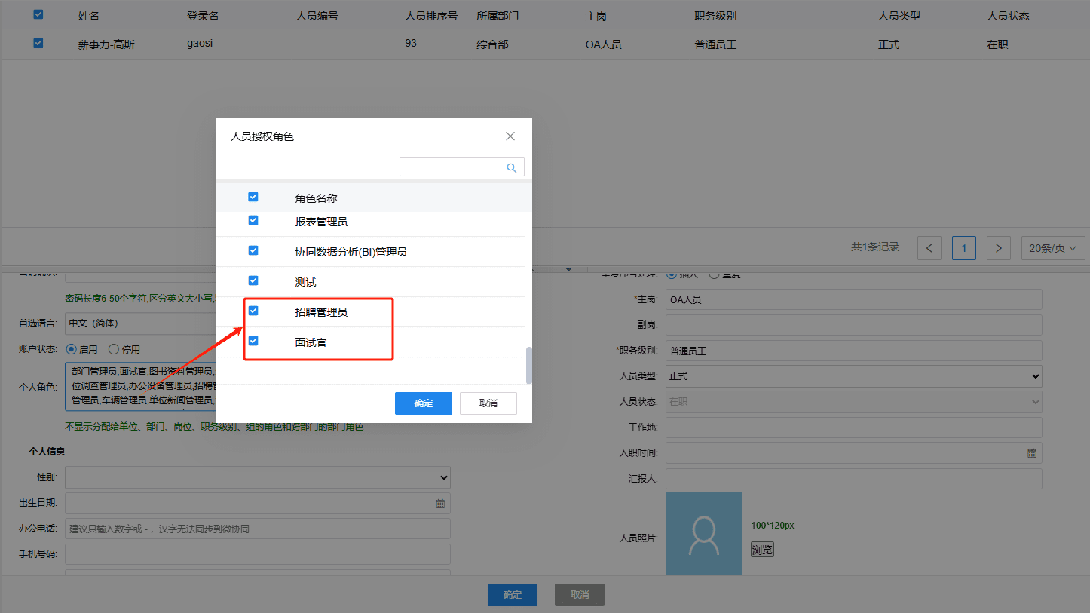
Task: Click 个人角色 text area
Action: pos(140,387)
